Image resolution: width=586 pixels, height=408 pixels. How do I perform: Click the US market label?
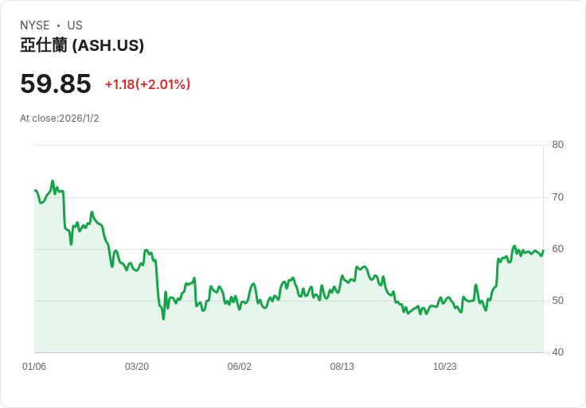(x=74, y=25)
